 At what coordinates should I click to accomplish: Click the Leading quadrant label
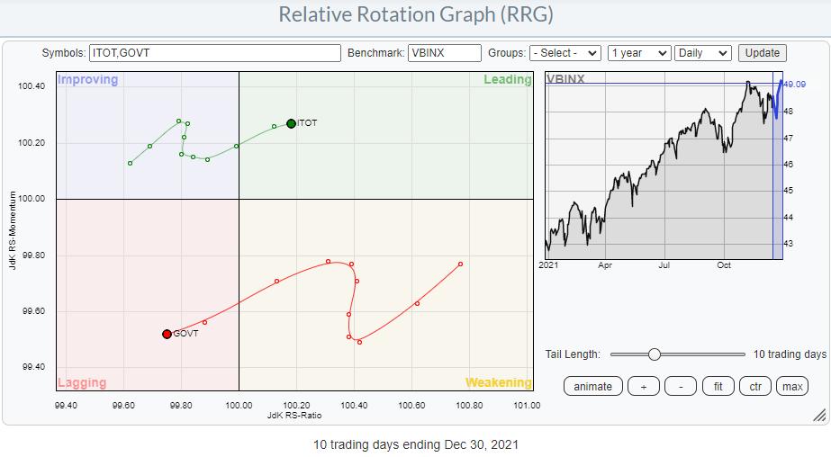click(x=507, y=80)
